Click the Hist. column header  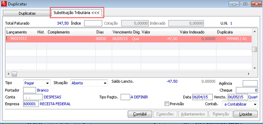click(42, 32)
